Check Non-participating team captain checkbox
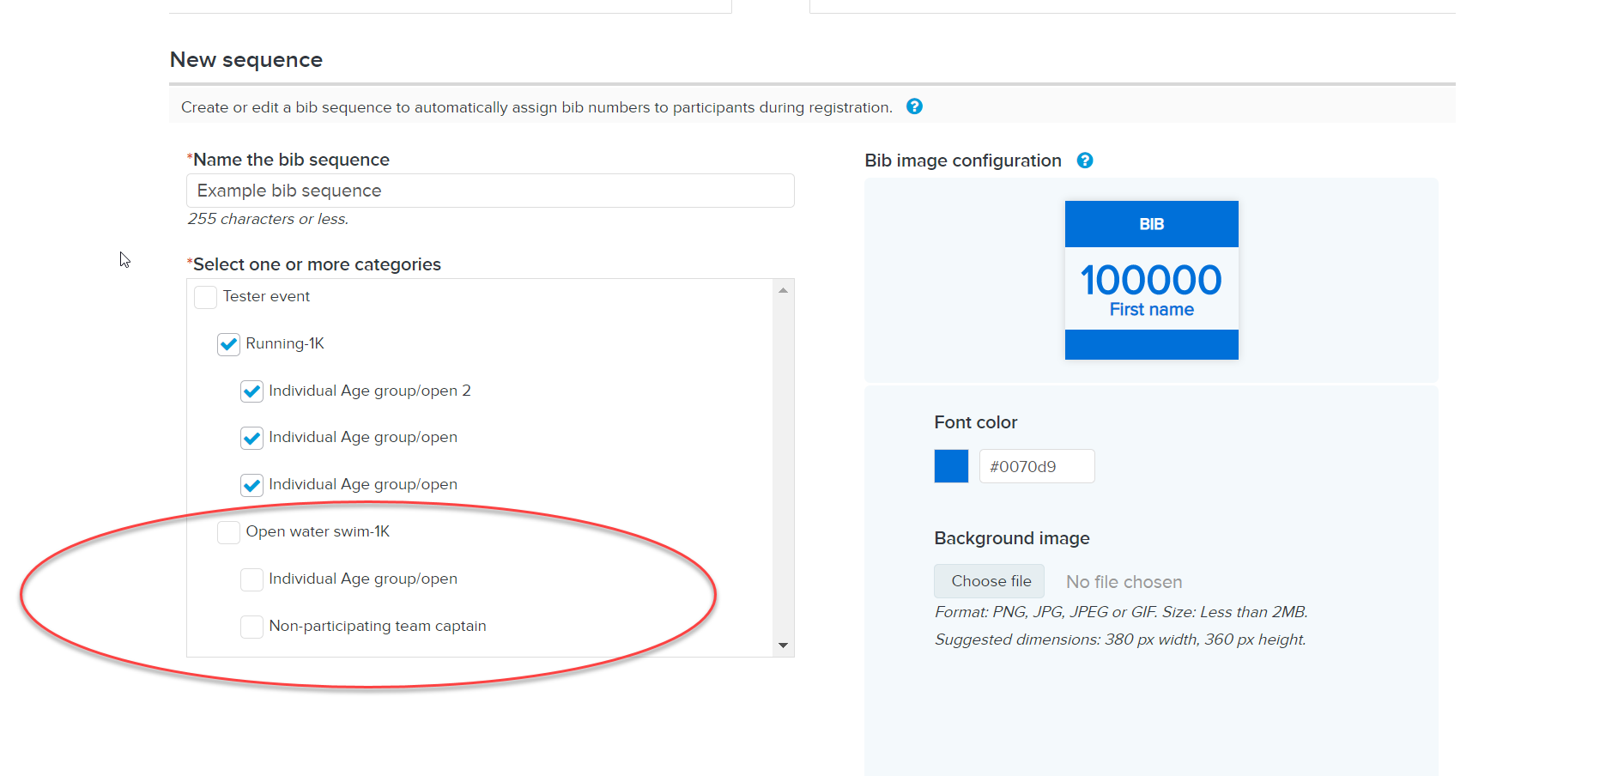1624x776 pixels. 251,627
